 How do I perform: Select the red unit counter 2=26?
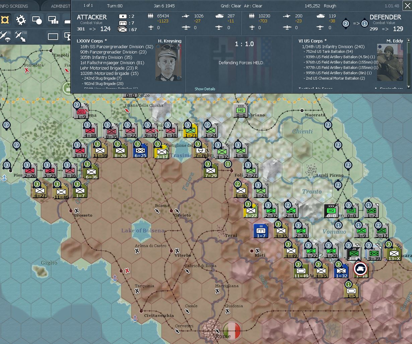pyautogui.click(x=30, y=171)
